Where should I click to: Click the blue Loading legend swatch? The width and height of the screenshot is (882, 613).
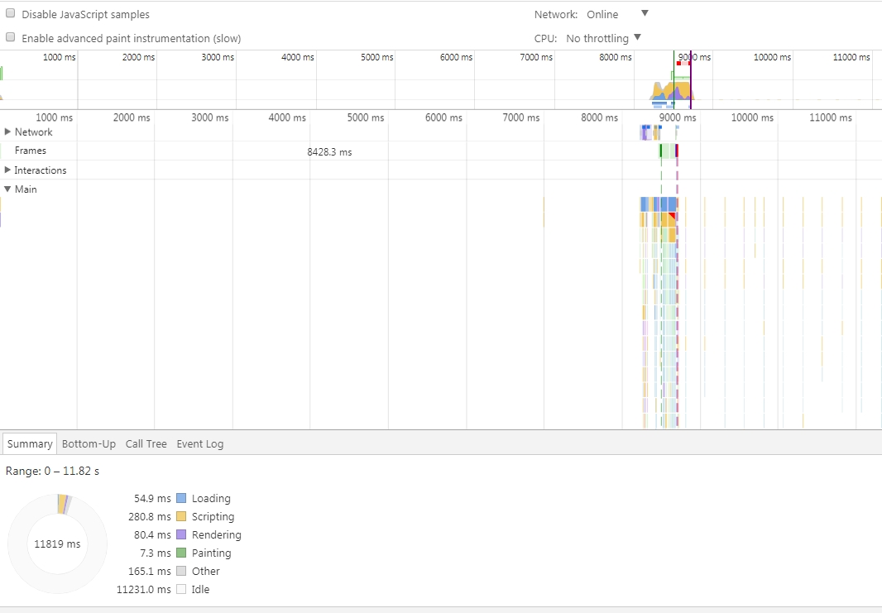(x=181, y=499)
